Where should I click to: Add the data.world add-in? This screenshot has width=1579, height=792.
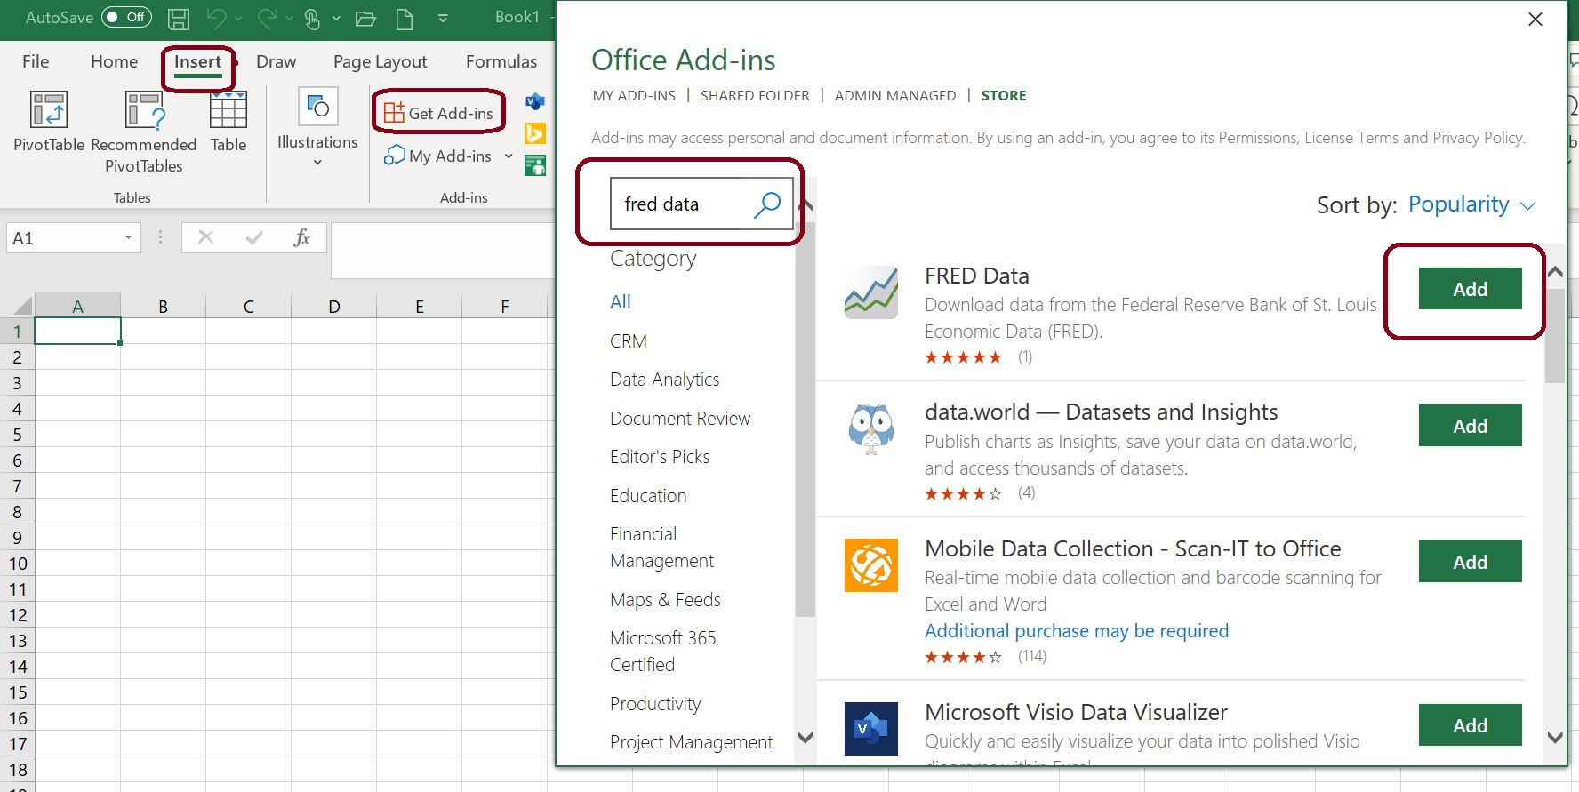pyautogui.click(x=1470, y=426)
